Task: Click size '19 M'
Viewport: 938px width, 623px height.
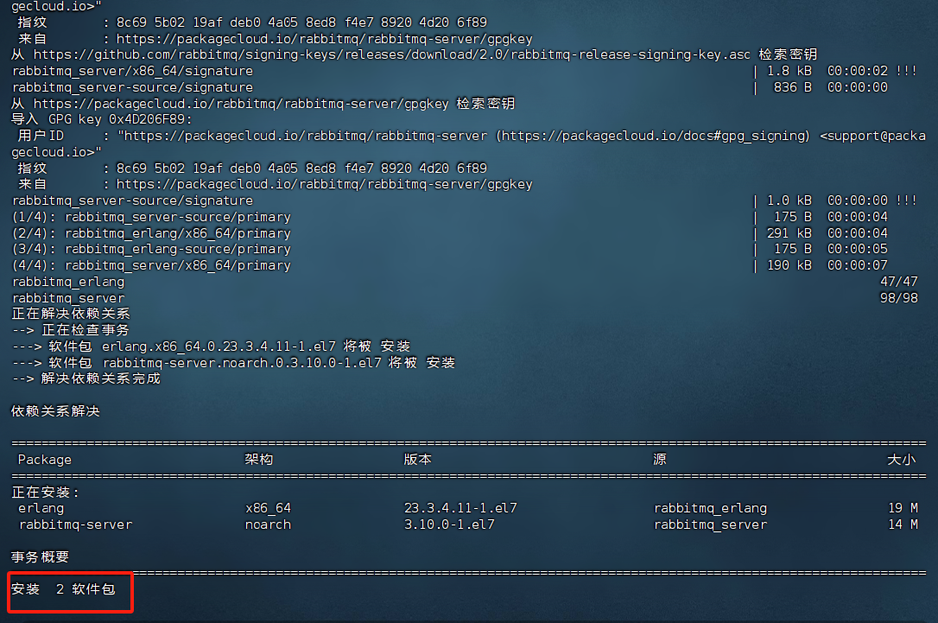Action: [903, 508]
